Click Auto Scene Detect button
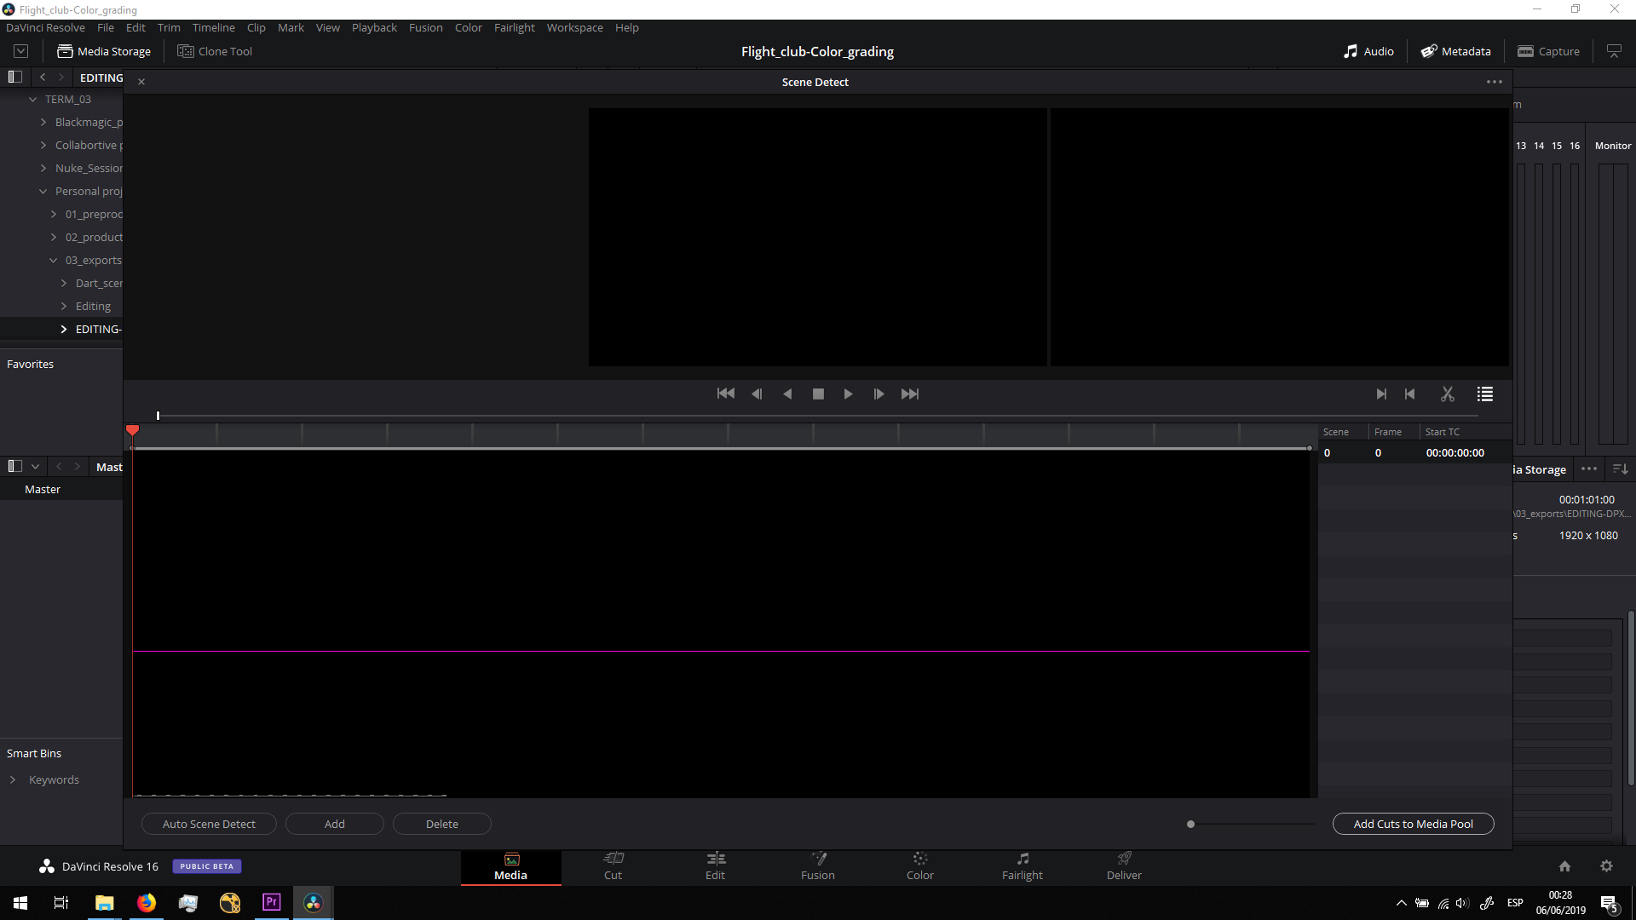The width and height of the screenshot is (1636, 920). (x=209, y=824)
